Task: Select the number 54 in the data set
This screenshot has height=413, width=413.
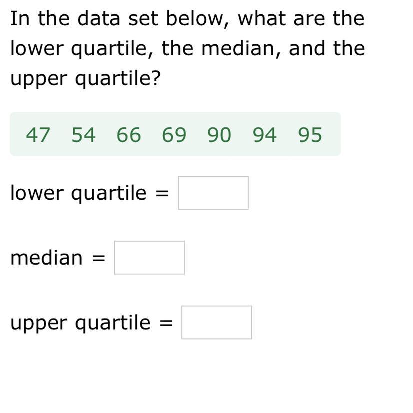Action: [84, 135]
